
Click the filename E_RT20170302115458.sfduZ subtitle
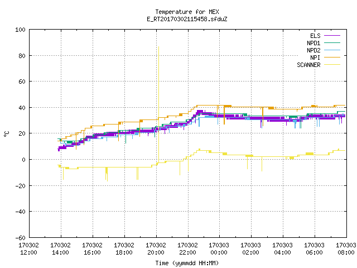[x=187, y=19]
